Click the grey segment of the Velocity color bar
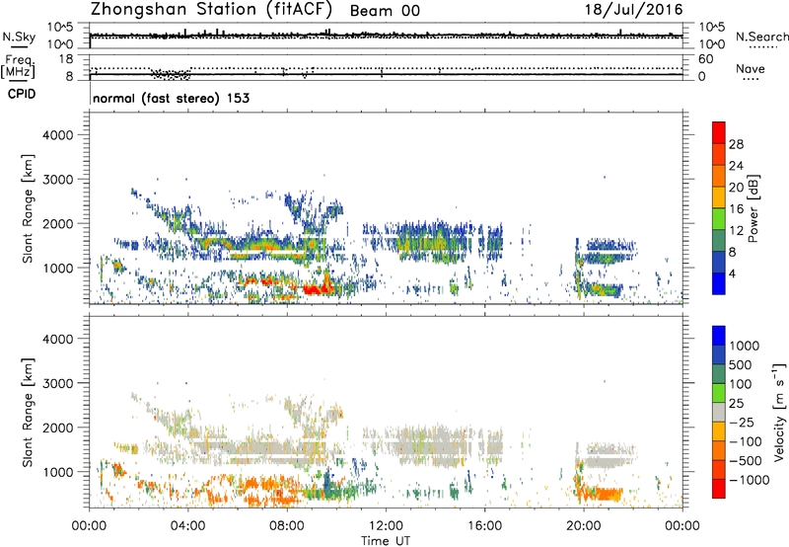Viewport: 789px width, 547px height. pyautogui.click(x=719, y=412)
